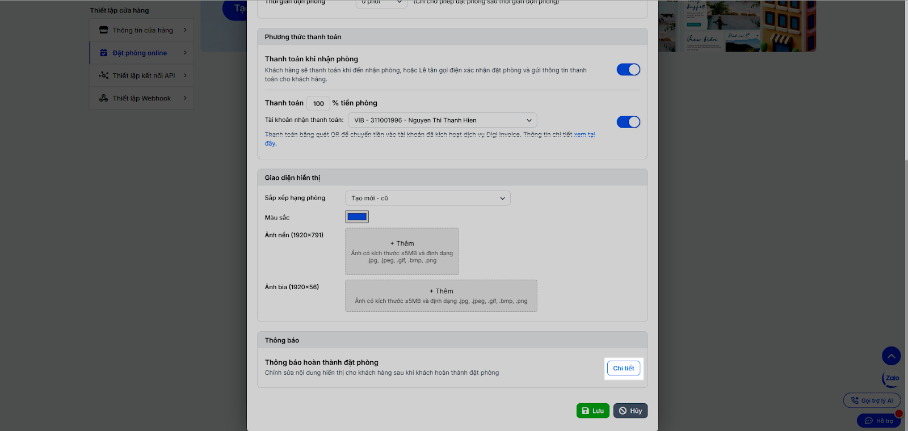Click the Thông tin cửa hàng store icon
908x431 pixels.
(103, 30)
